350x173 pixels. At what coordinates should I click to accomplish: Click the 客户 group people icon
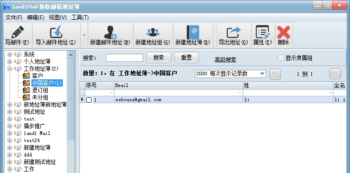pos(26,76)
